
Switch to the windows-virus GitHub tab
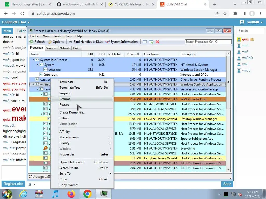point(79,4)
